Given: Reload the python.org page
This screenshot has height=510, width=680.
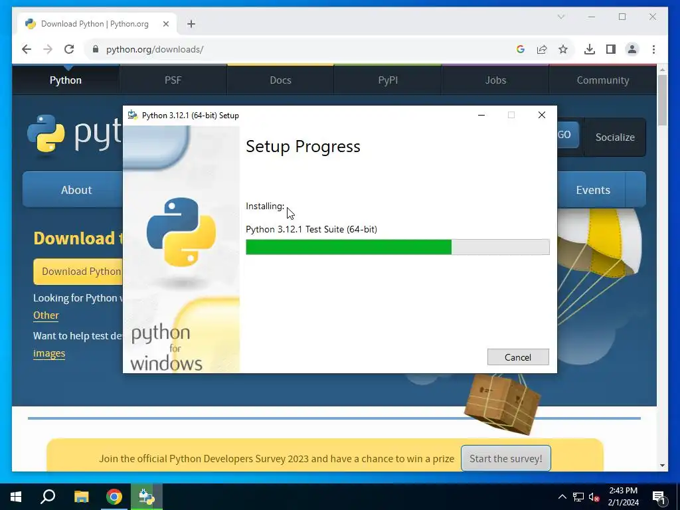Looking at the screenshot, I should coord(69,49).
